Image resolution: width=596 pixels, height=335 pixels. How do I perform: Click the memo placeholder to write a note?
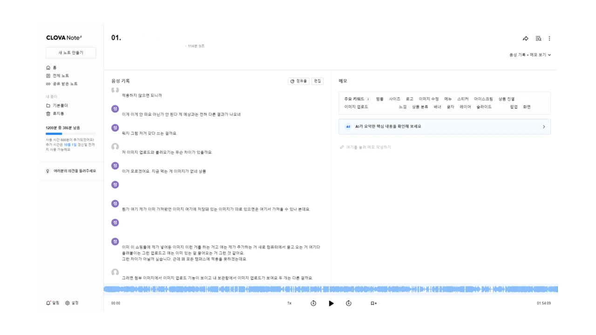pyautogui.click(x=369, y=147)
